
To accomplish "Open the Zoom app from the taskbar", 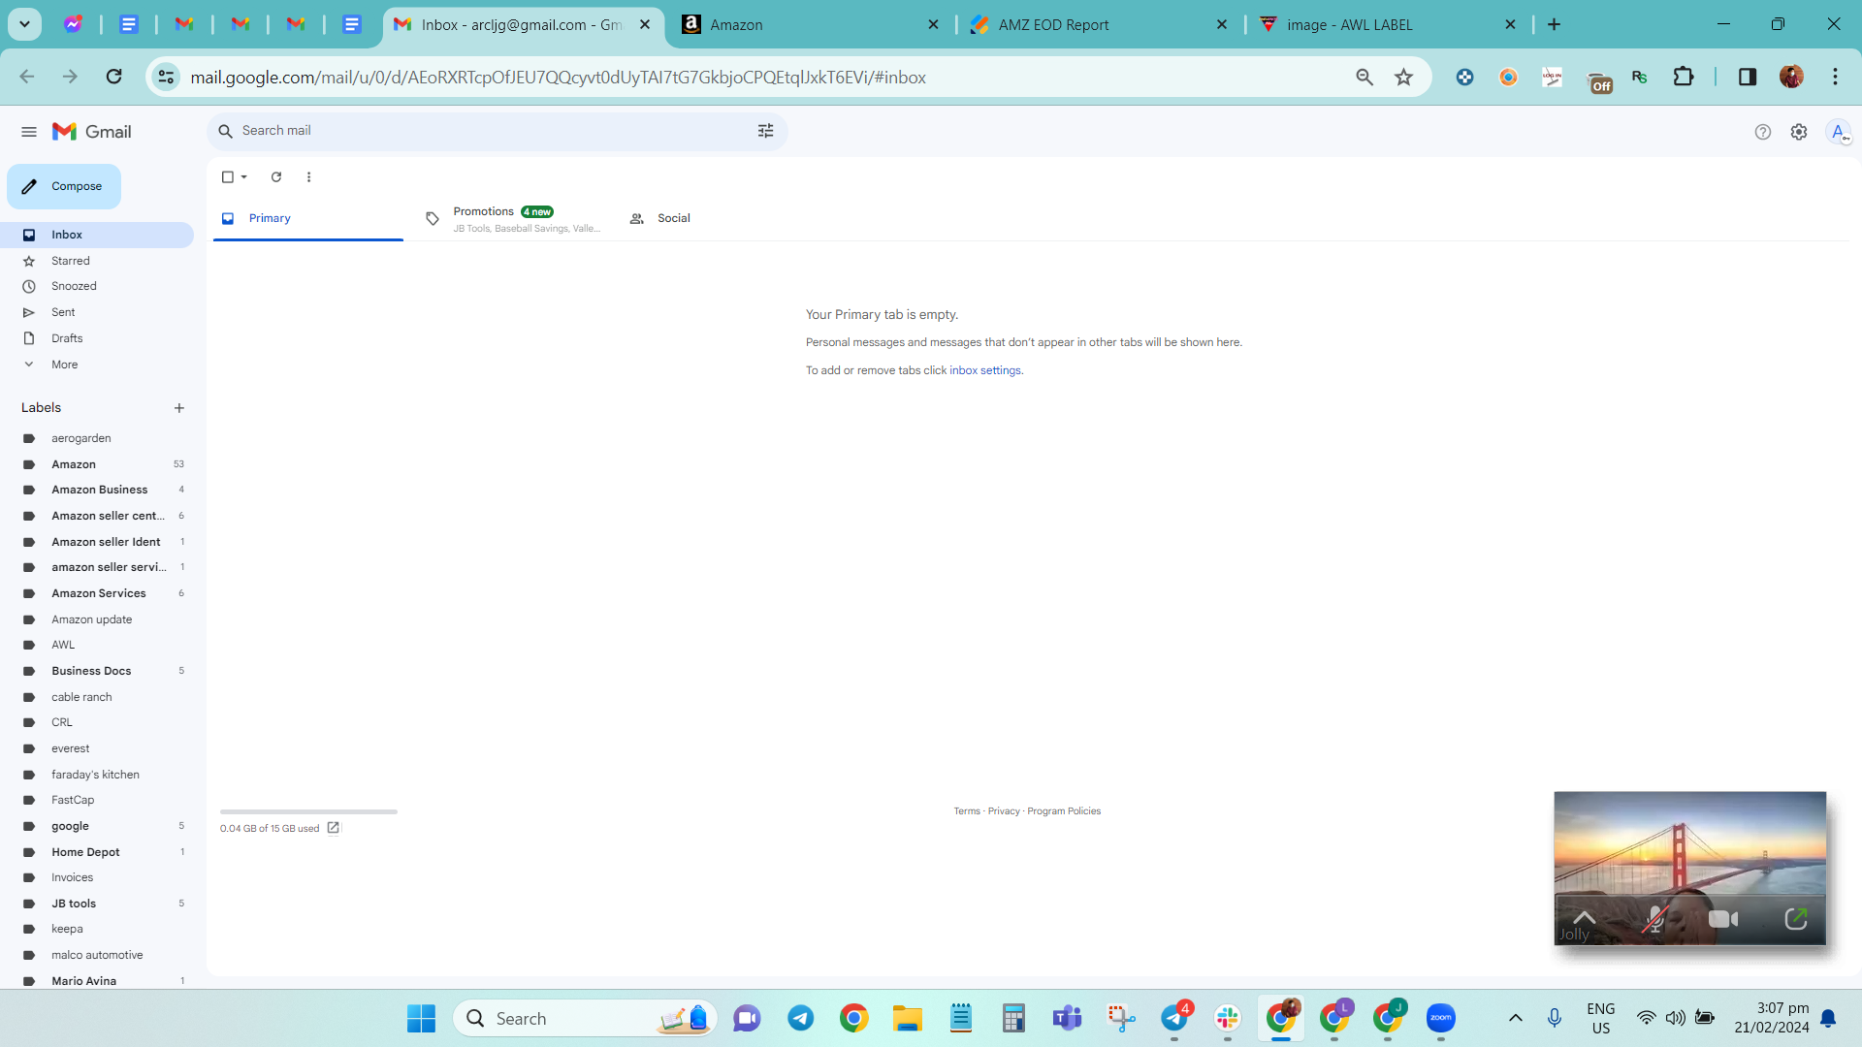I will pos(1441,1018).
